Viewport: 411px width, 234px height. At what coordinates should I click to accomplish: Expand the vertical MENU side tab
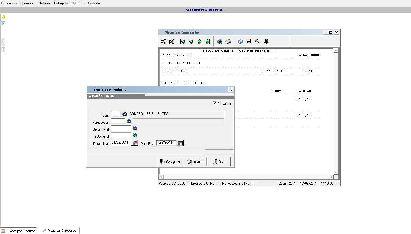point(3,45)
